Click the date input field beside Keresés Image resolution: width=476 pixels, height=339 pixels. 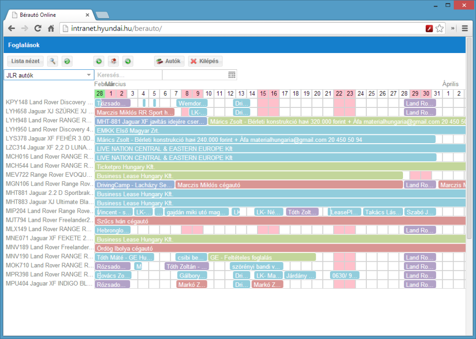click(199, 75)
